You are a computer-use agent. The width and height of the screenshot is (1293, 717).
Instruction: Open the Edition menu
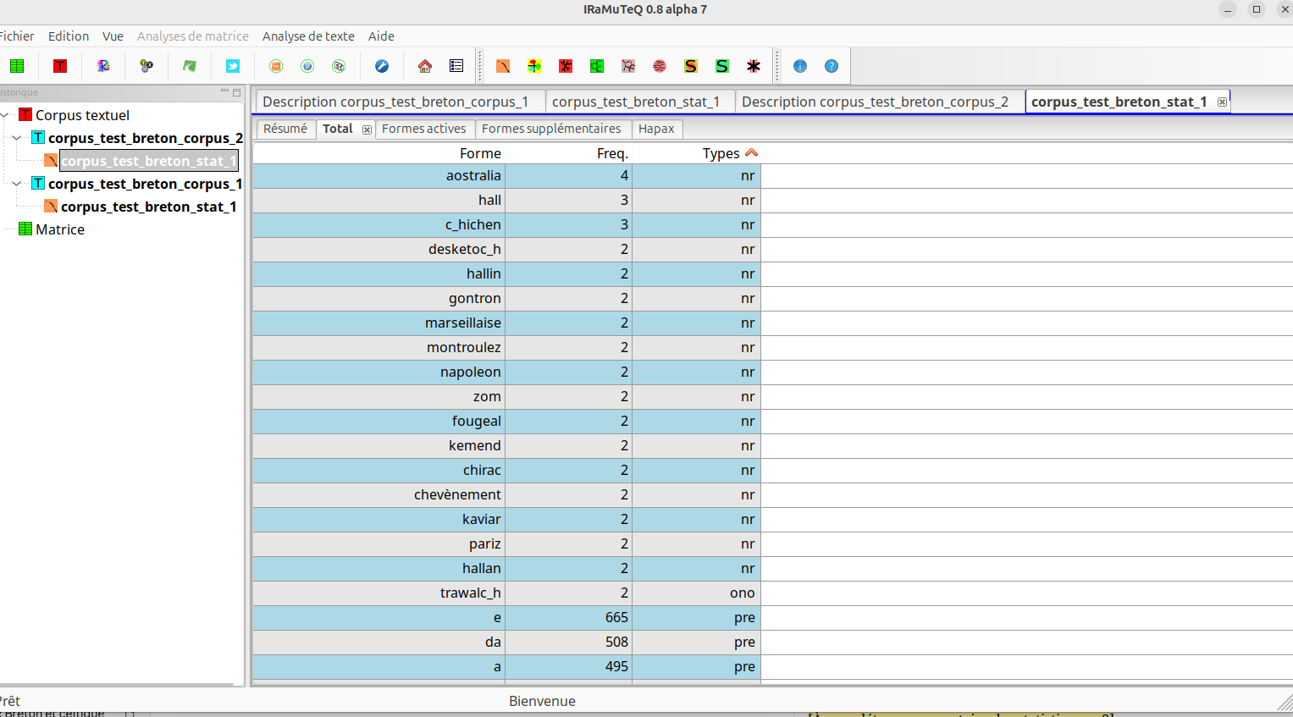69,36
